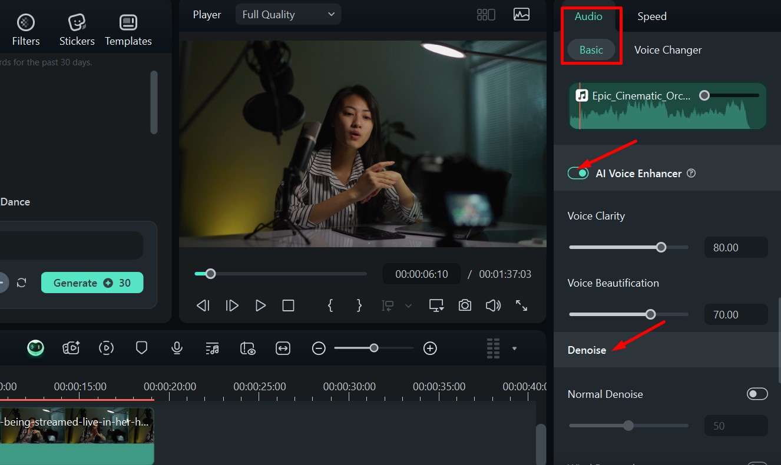The width and height of the screenshot is (781, 465).
Task: Click the Normal Denoise slider
Action: click(x=628, y=426)
